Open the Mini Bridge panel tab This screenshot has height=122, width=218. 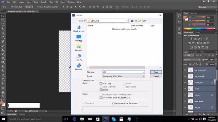(12, 114)
